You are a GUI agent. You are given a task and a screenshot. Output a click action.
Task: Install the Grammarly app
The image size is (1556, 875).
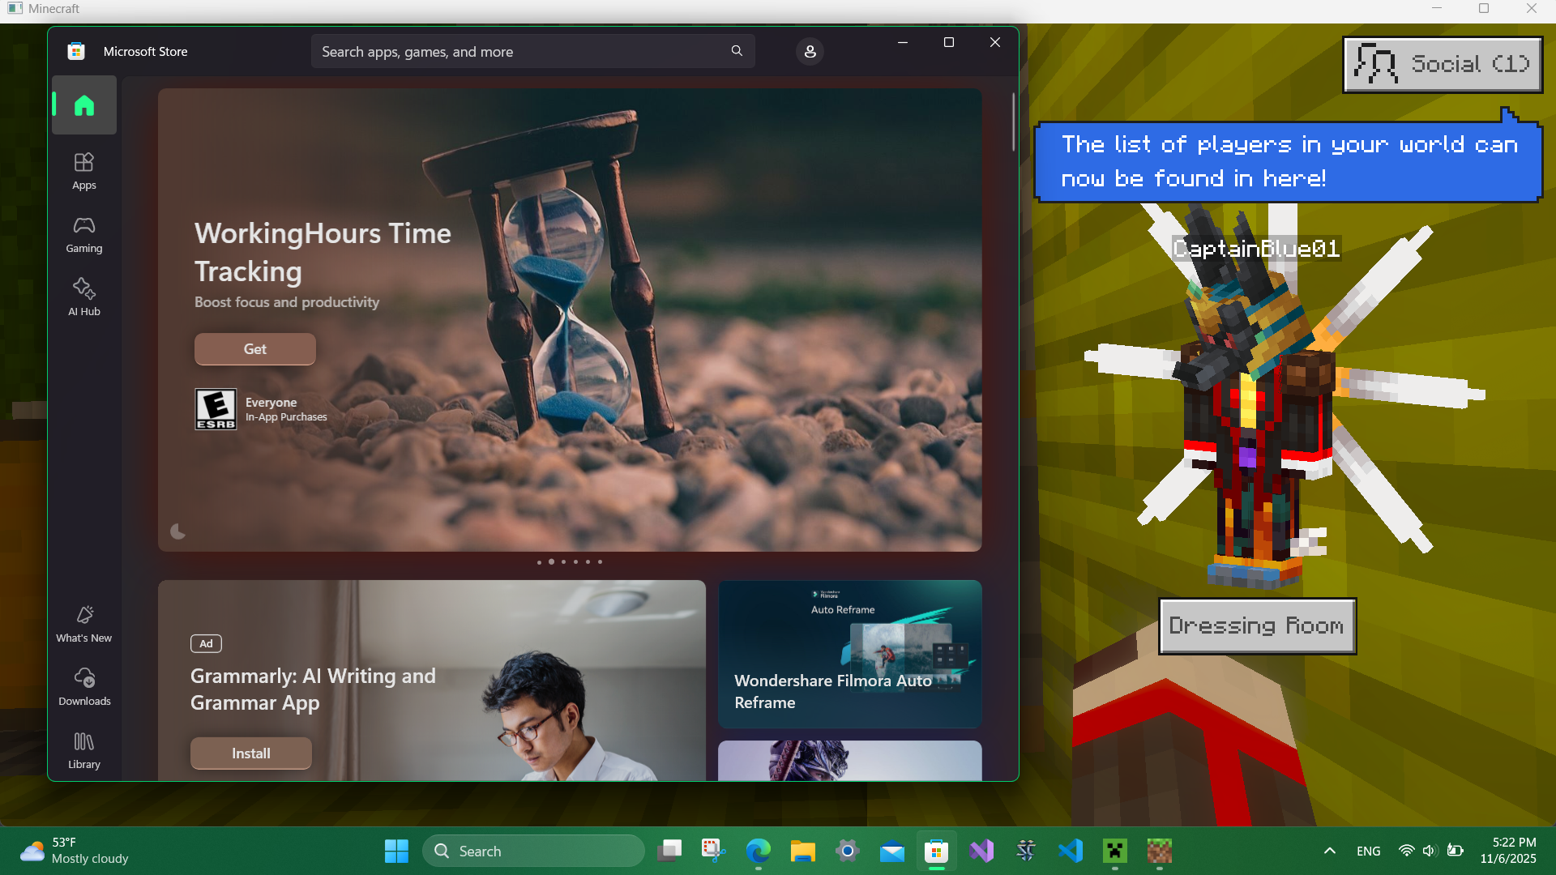[x=251, y=753]
